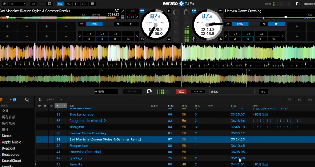Click right deck censor/reverse icon below platter

(x=194, y=39)
